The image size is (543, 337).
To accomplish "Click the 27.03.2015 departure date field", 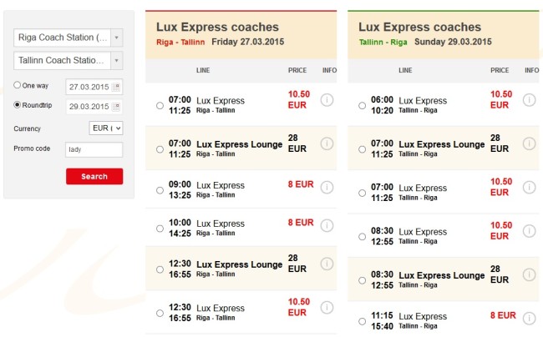I will click(94, 87).
